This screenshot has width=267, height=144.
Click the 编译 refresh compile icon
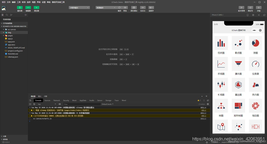(119, 8)
